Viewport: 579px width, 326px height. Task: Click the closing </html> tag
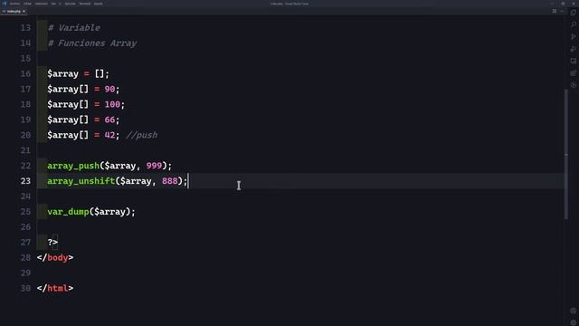55,288
